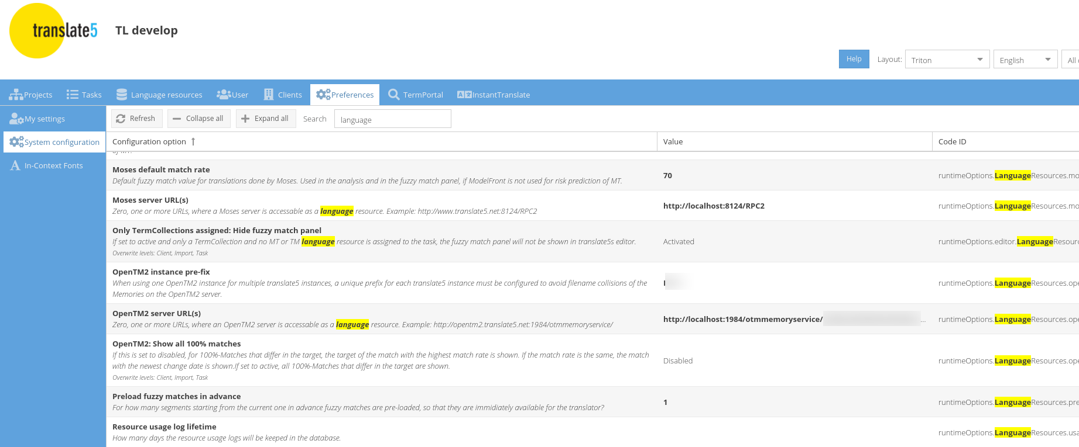Screen dimensions: 1079x447
Task: Click the User group icon
Action: tap(224, 95)
